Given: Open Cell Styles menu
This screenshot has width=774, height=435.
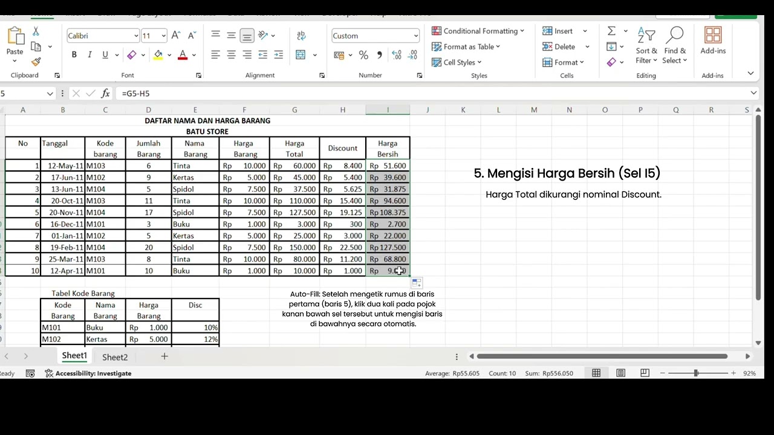Looking at the screenshot, I should pyautogui.click(x=457, y=62).
